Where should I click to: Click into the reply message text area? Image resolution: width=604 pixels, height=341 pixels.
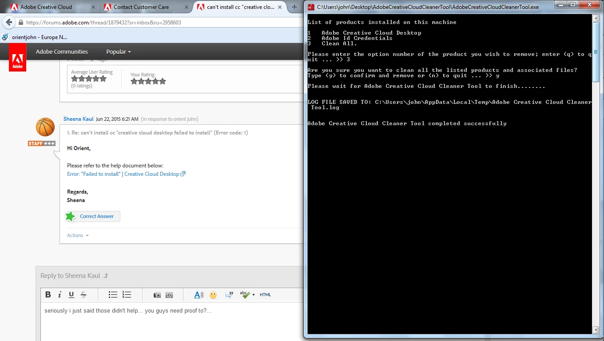coord(172,321)
